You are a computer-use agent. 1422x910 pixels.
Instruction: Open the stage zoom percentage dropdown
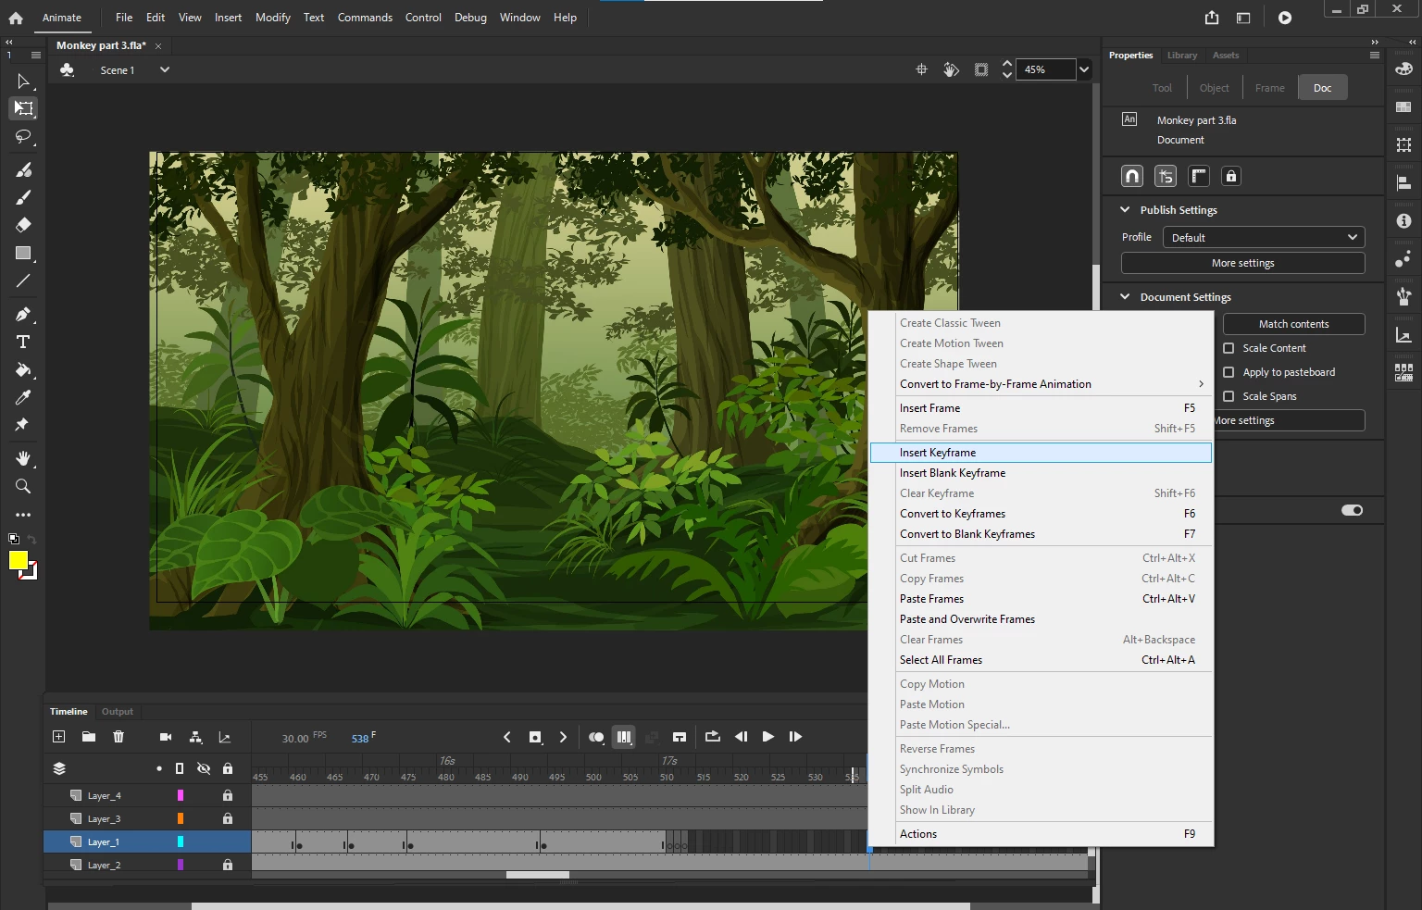[1084, 69]
